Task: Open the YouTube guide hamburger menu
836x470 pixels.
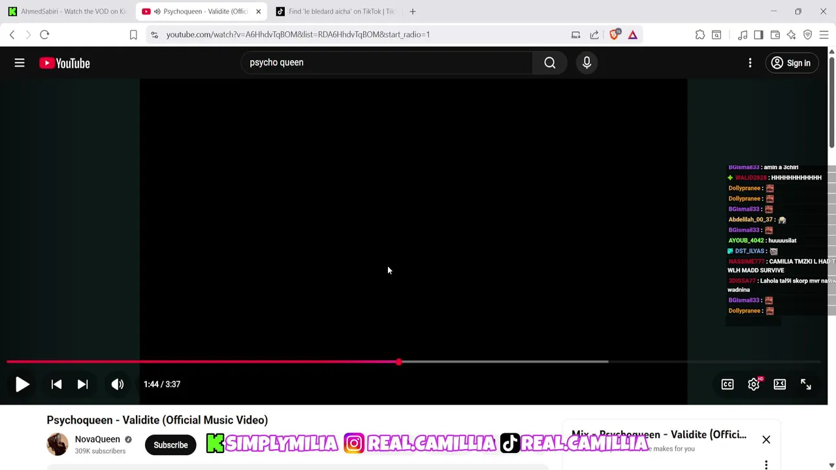Action: coord(20,63)
